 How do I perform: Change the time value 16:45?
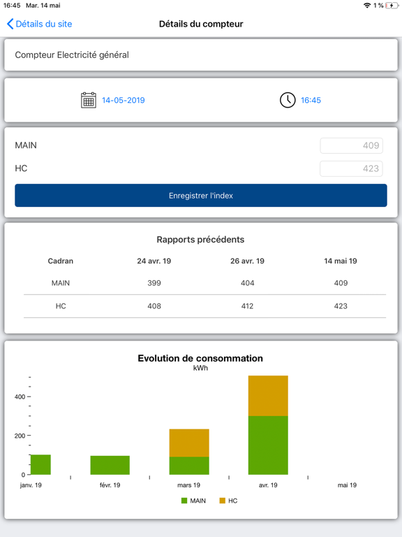(311, 101)
